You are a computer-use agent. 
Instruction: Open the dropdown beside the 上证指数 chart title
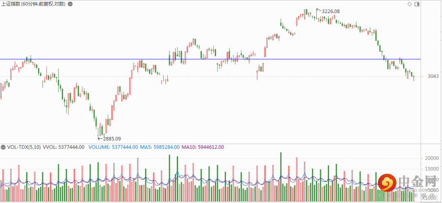(x=70, y=4)
